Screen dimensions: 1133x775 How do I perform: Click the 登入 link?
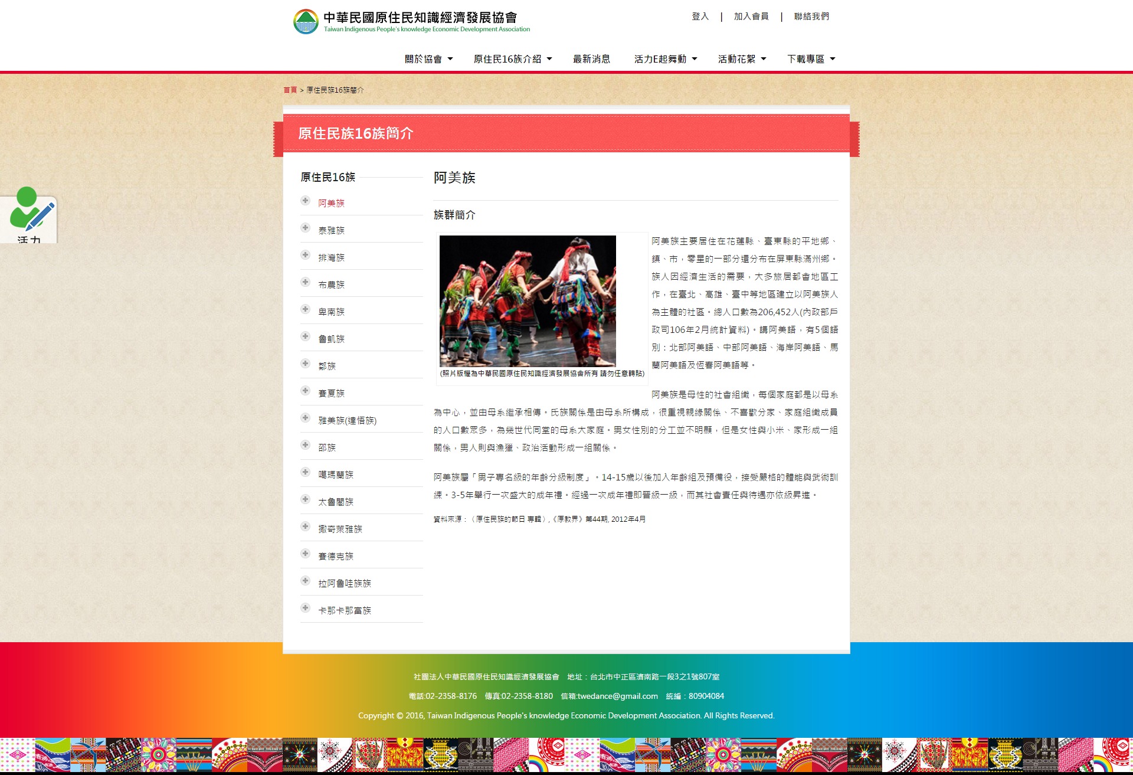(x=700, y=17)
